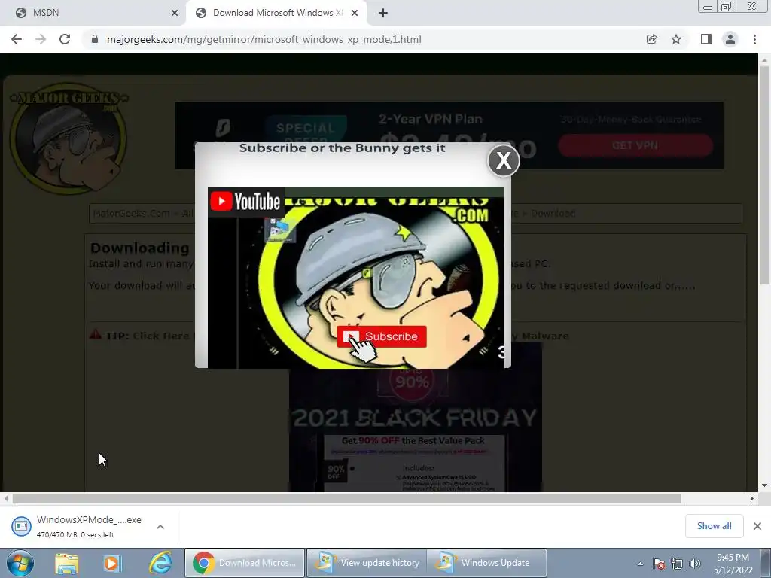Go back with the browser back arrow

17,39
